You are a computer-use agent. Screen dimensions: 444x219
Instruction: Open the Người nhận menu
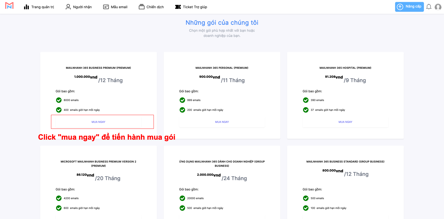point(82,7)
